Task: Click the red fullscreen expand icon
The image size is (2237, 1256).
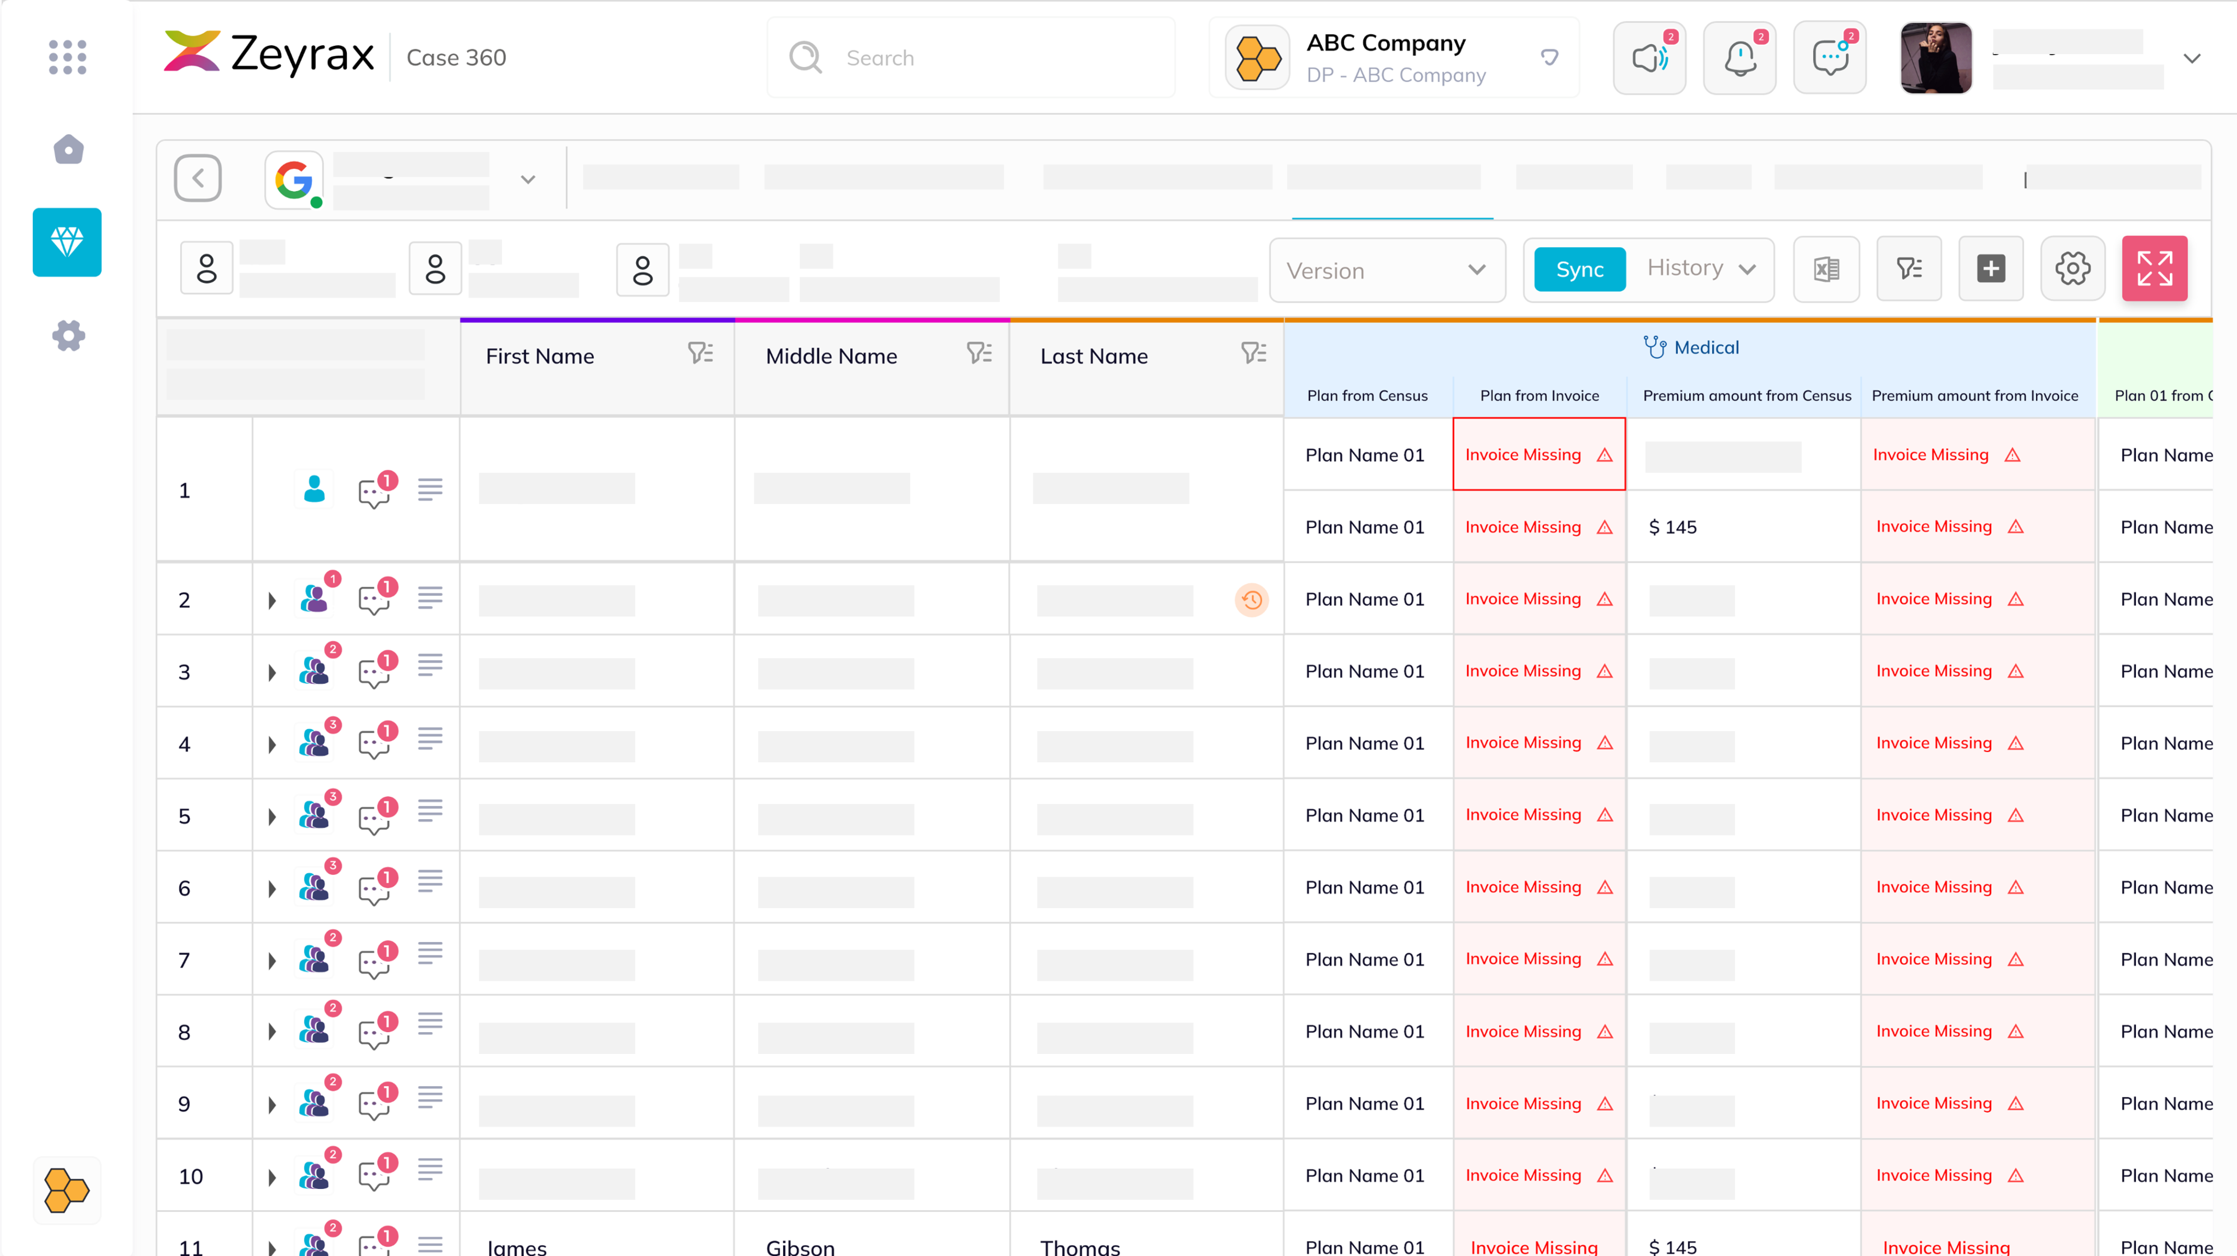Action: (2153, 269)
